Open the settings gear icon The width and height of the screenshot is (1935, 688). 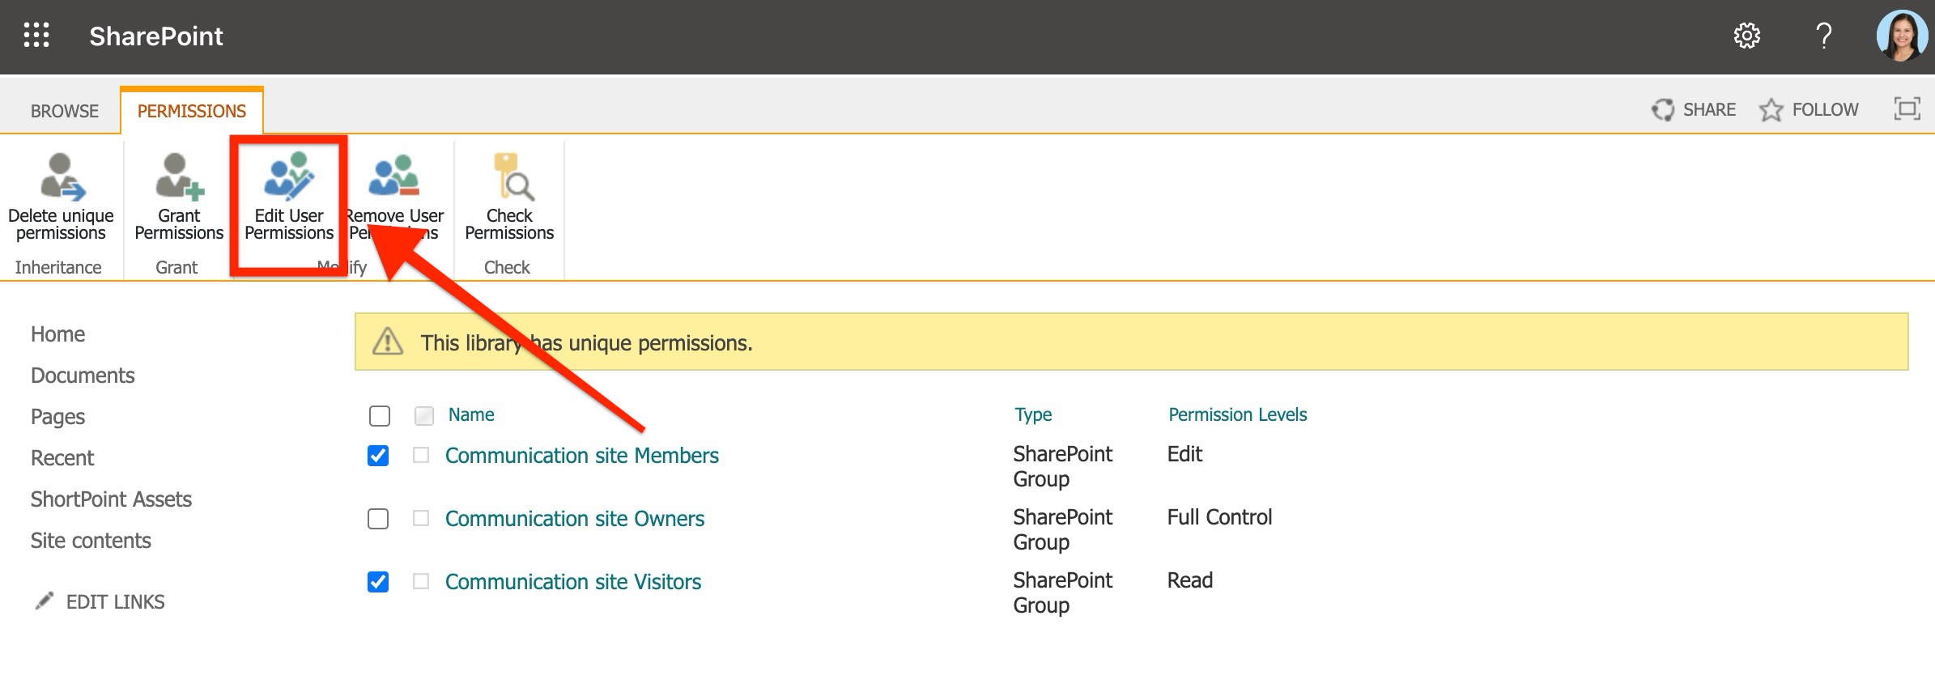tap(1746, 36)
